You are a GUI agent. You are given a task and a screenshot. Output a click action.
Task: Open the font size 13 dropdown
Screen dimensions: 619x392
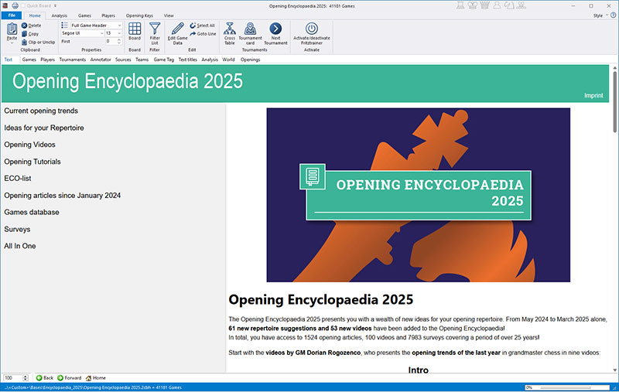[x=119, y=33]
